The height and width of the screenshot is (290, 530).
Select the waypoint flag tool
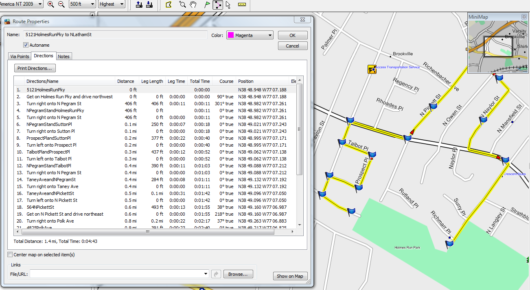(x=207, y=5)
